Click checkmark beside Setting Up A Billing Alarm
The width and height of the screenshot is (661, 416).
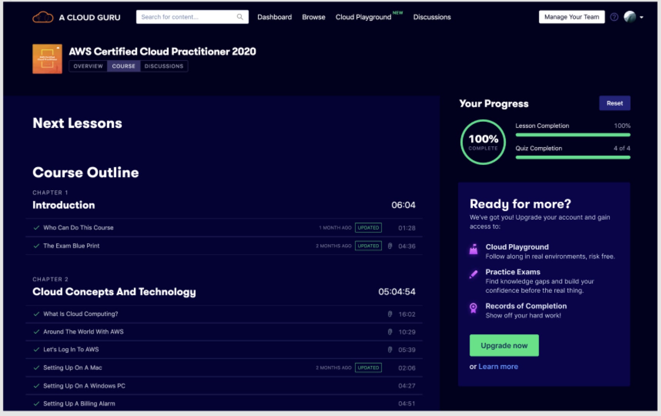click(37, 404)
